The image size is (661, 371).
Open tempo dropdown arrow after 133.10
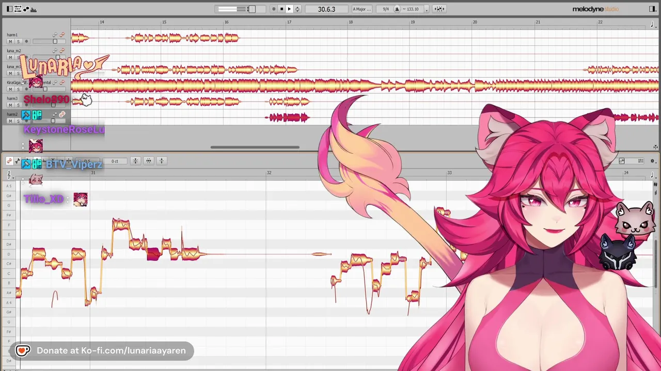(426, 9)
